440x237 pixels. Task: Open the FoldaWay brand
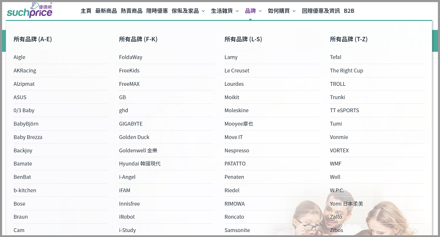130,57
